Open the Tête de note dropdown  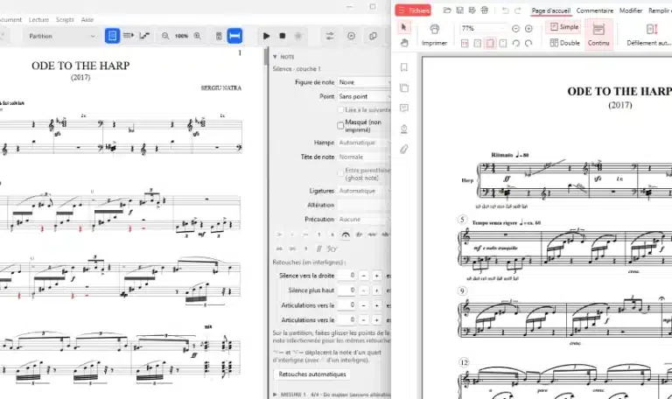click(364, 157)
